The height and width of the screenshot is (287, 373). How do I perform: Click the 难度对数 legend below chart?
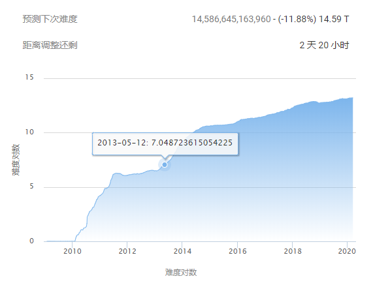pos(181,272)
